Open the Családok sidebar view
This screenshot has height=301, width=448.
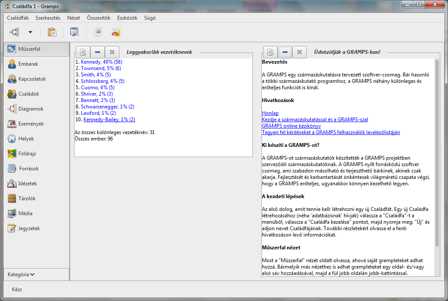click(x=36, y=94)
